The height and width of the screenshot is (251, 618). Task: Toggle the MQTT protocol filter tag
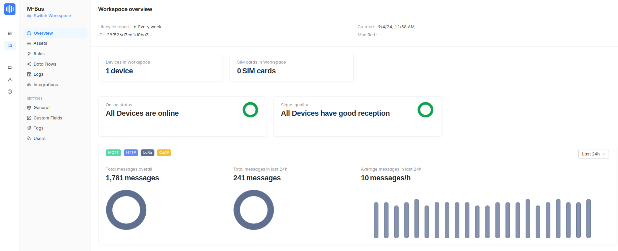(x=113, y=153)
